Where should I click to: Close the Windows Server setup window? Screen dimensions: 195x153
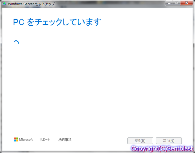pos(186,3)
